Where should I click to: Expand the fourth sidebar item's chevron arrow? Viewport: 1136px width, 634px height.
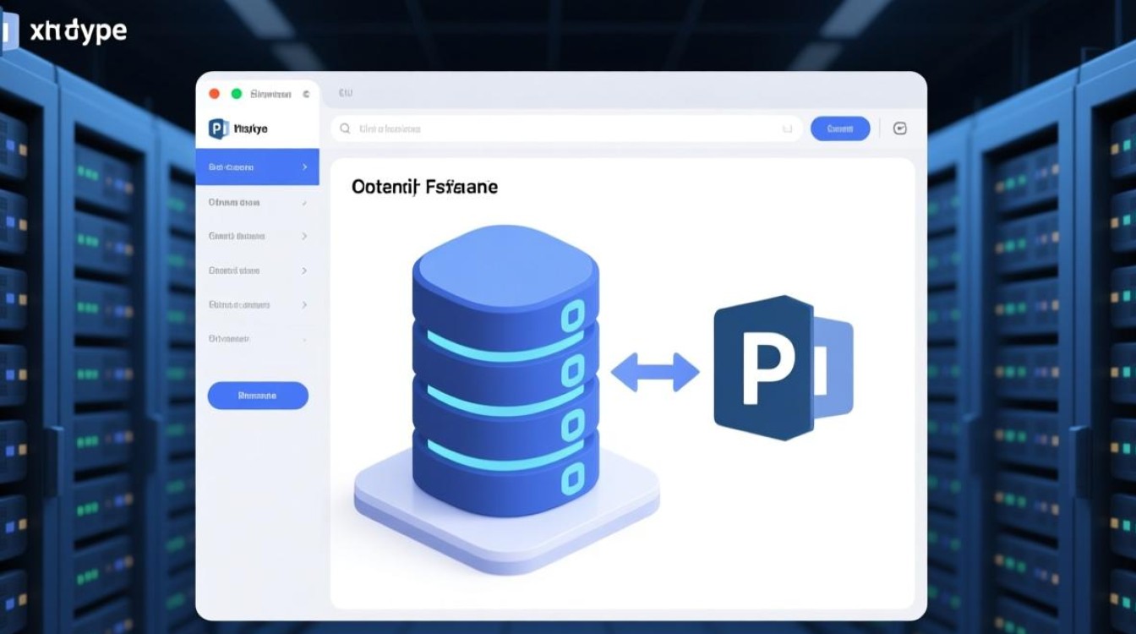pyautogui.click(x=304, y=271)
